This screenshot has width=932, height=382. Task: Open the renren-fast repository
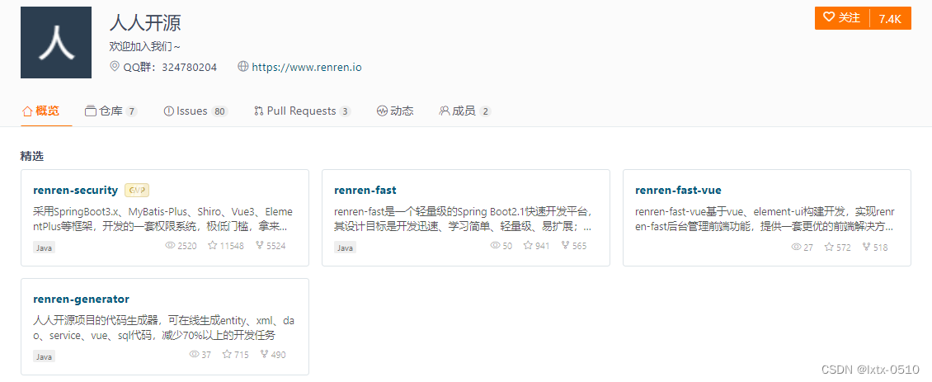365,191
